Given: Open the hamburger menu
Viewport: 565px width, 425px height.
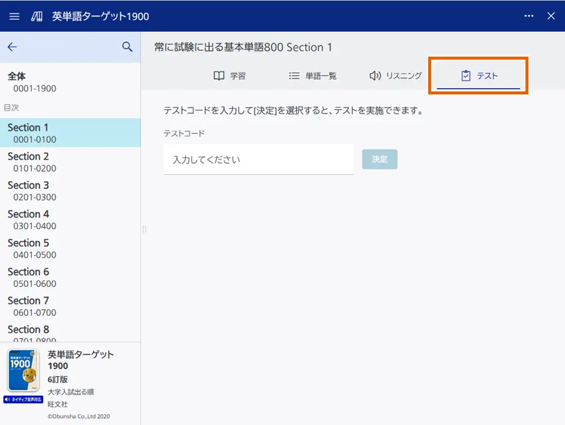Looking at the screenshot, I should tap(14, 16).
